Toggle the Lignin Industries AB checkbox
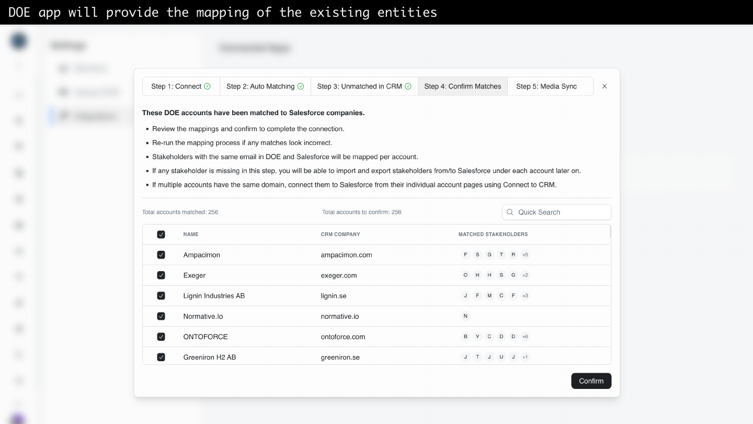753x424 pixels. (x=161, y=296)
